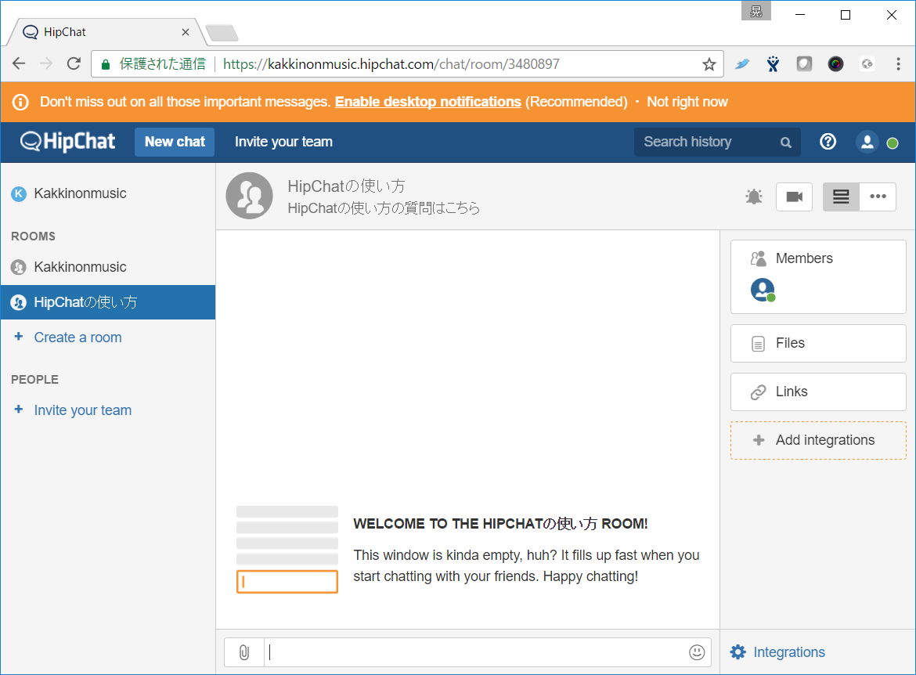
Task: Dismiss banner with Not right now
Action: point(687,102)
